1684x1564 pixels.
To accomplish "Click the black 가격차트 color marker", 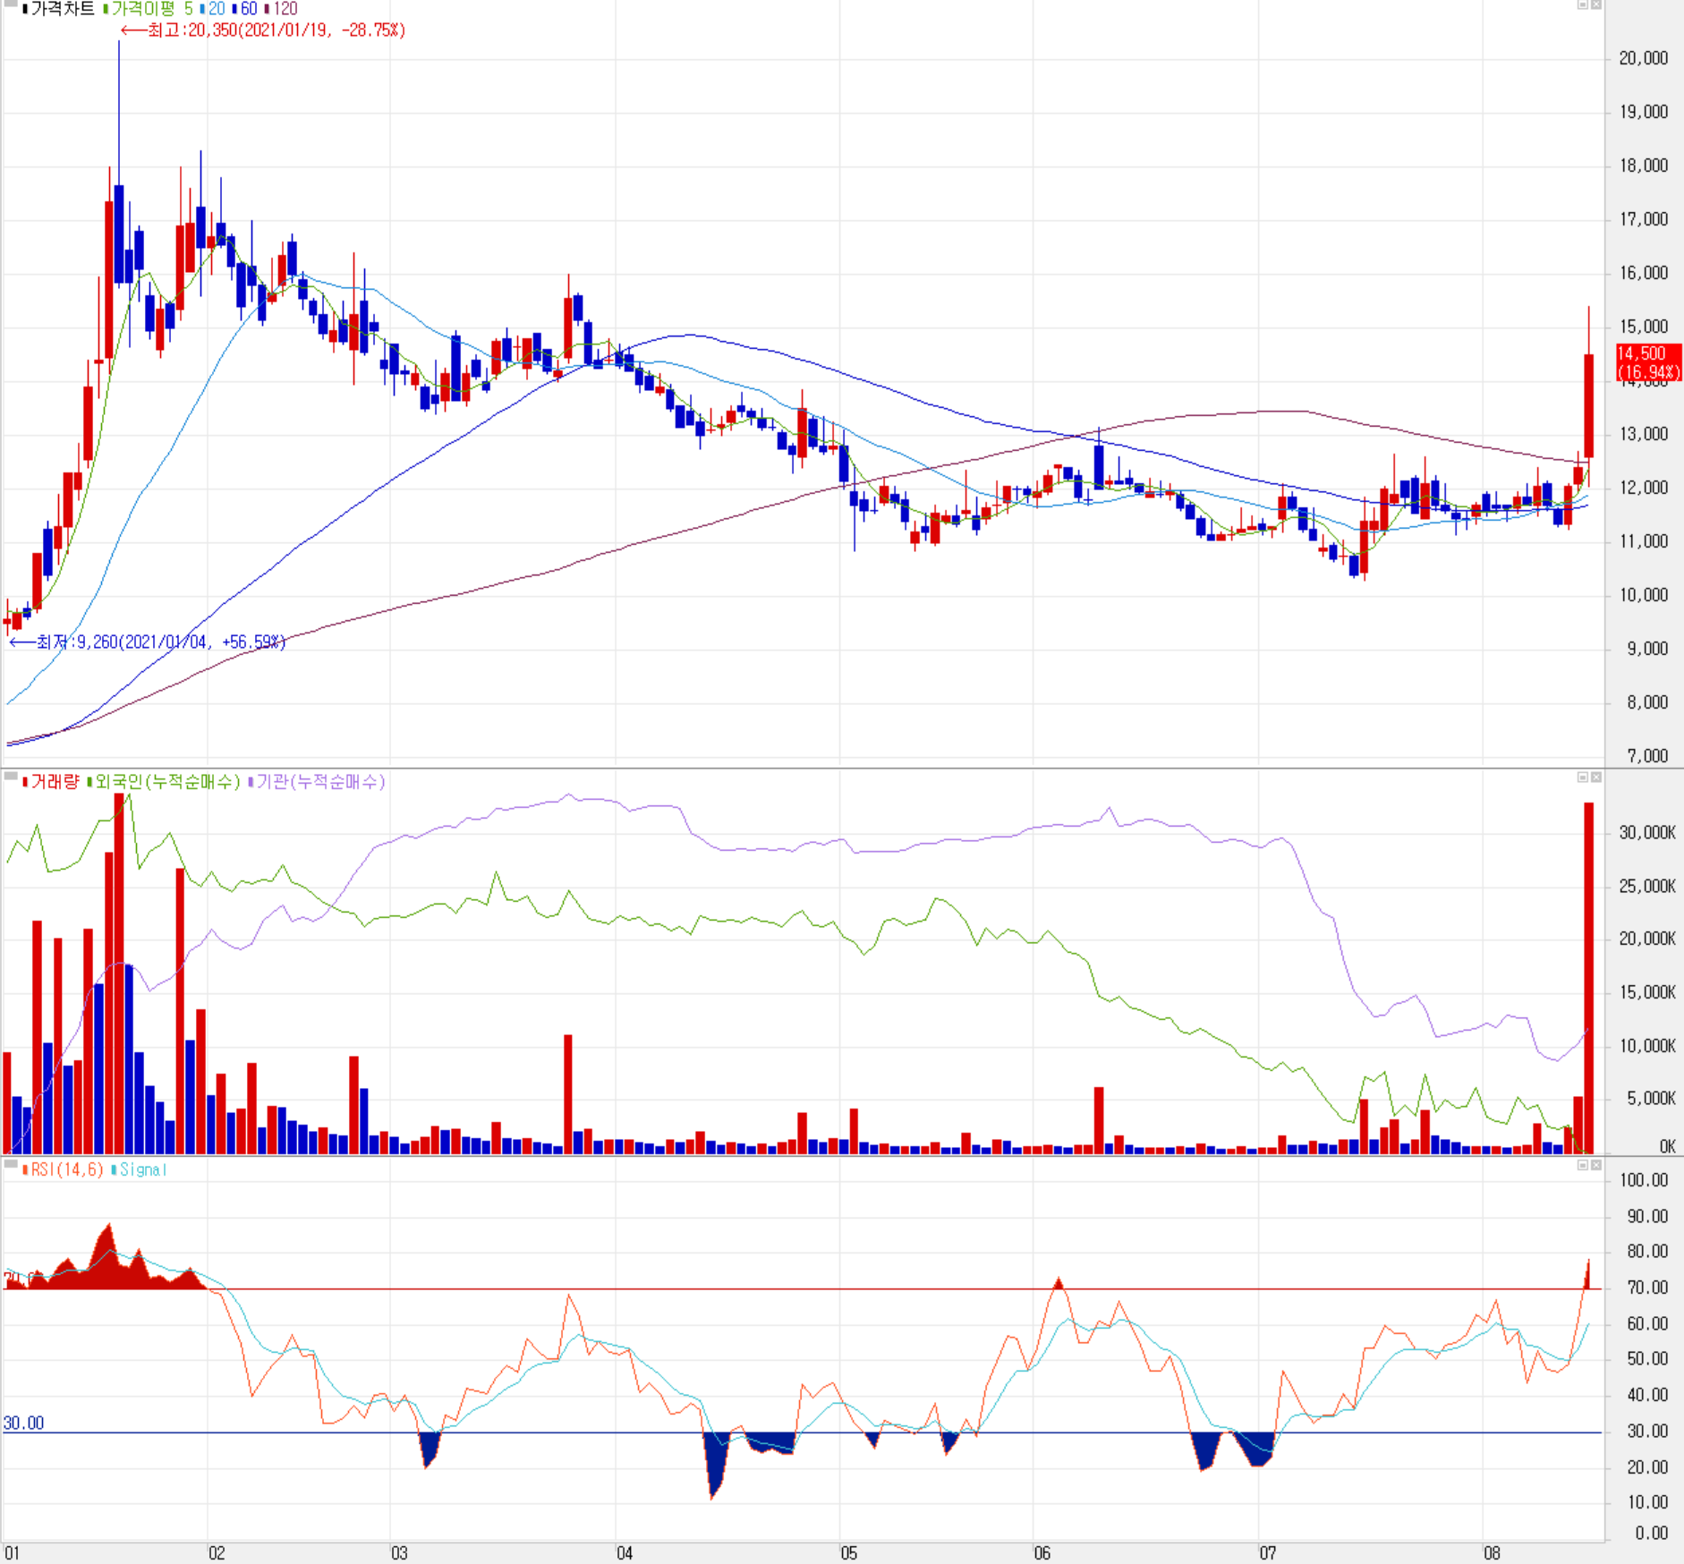I will (x=25, y=10).
